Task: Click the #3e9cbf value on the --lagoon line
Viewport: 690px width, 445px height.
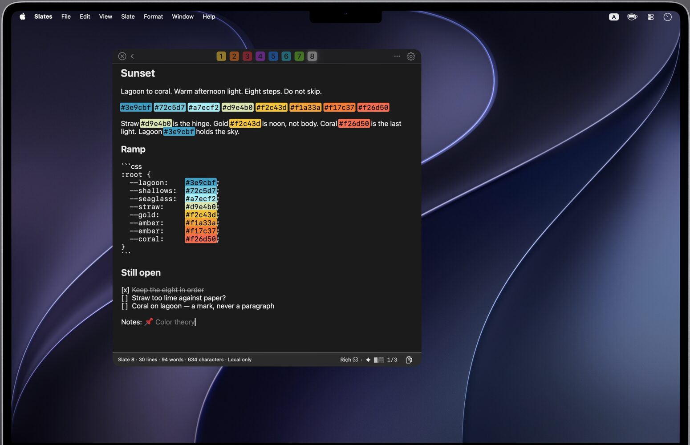Action: click(201, 182)
